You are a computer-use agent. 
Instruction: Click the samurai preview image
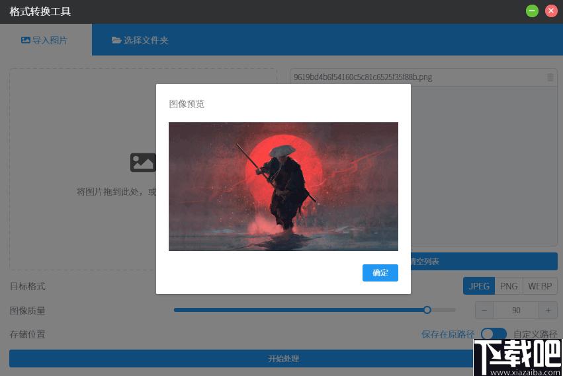point(283,186)
